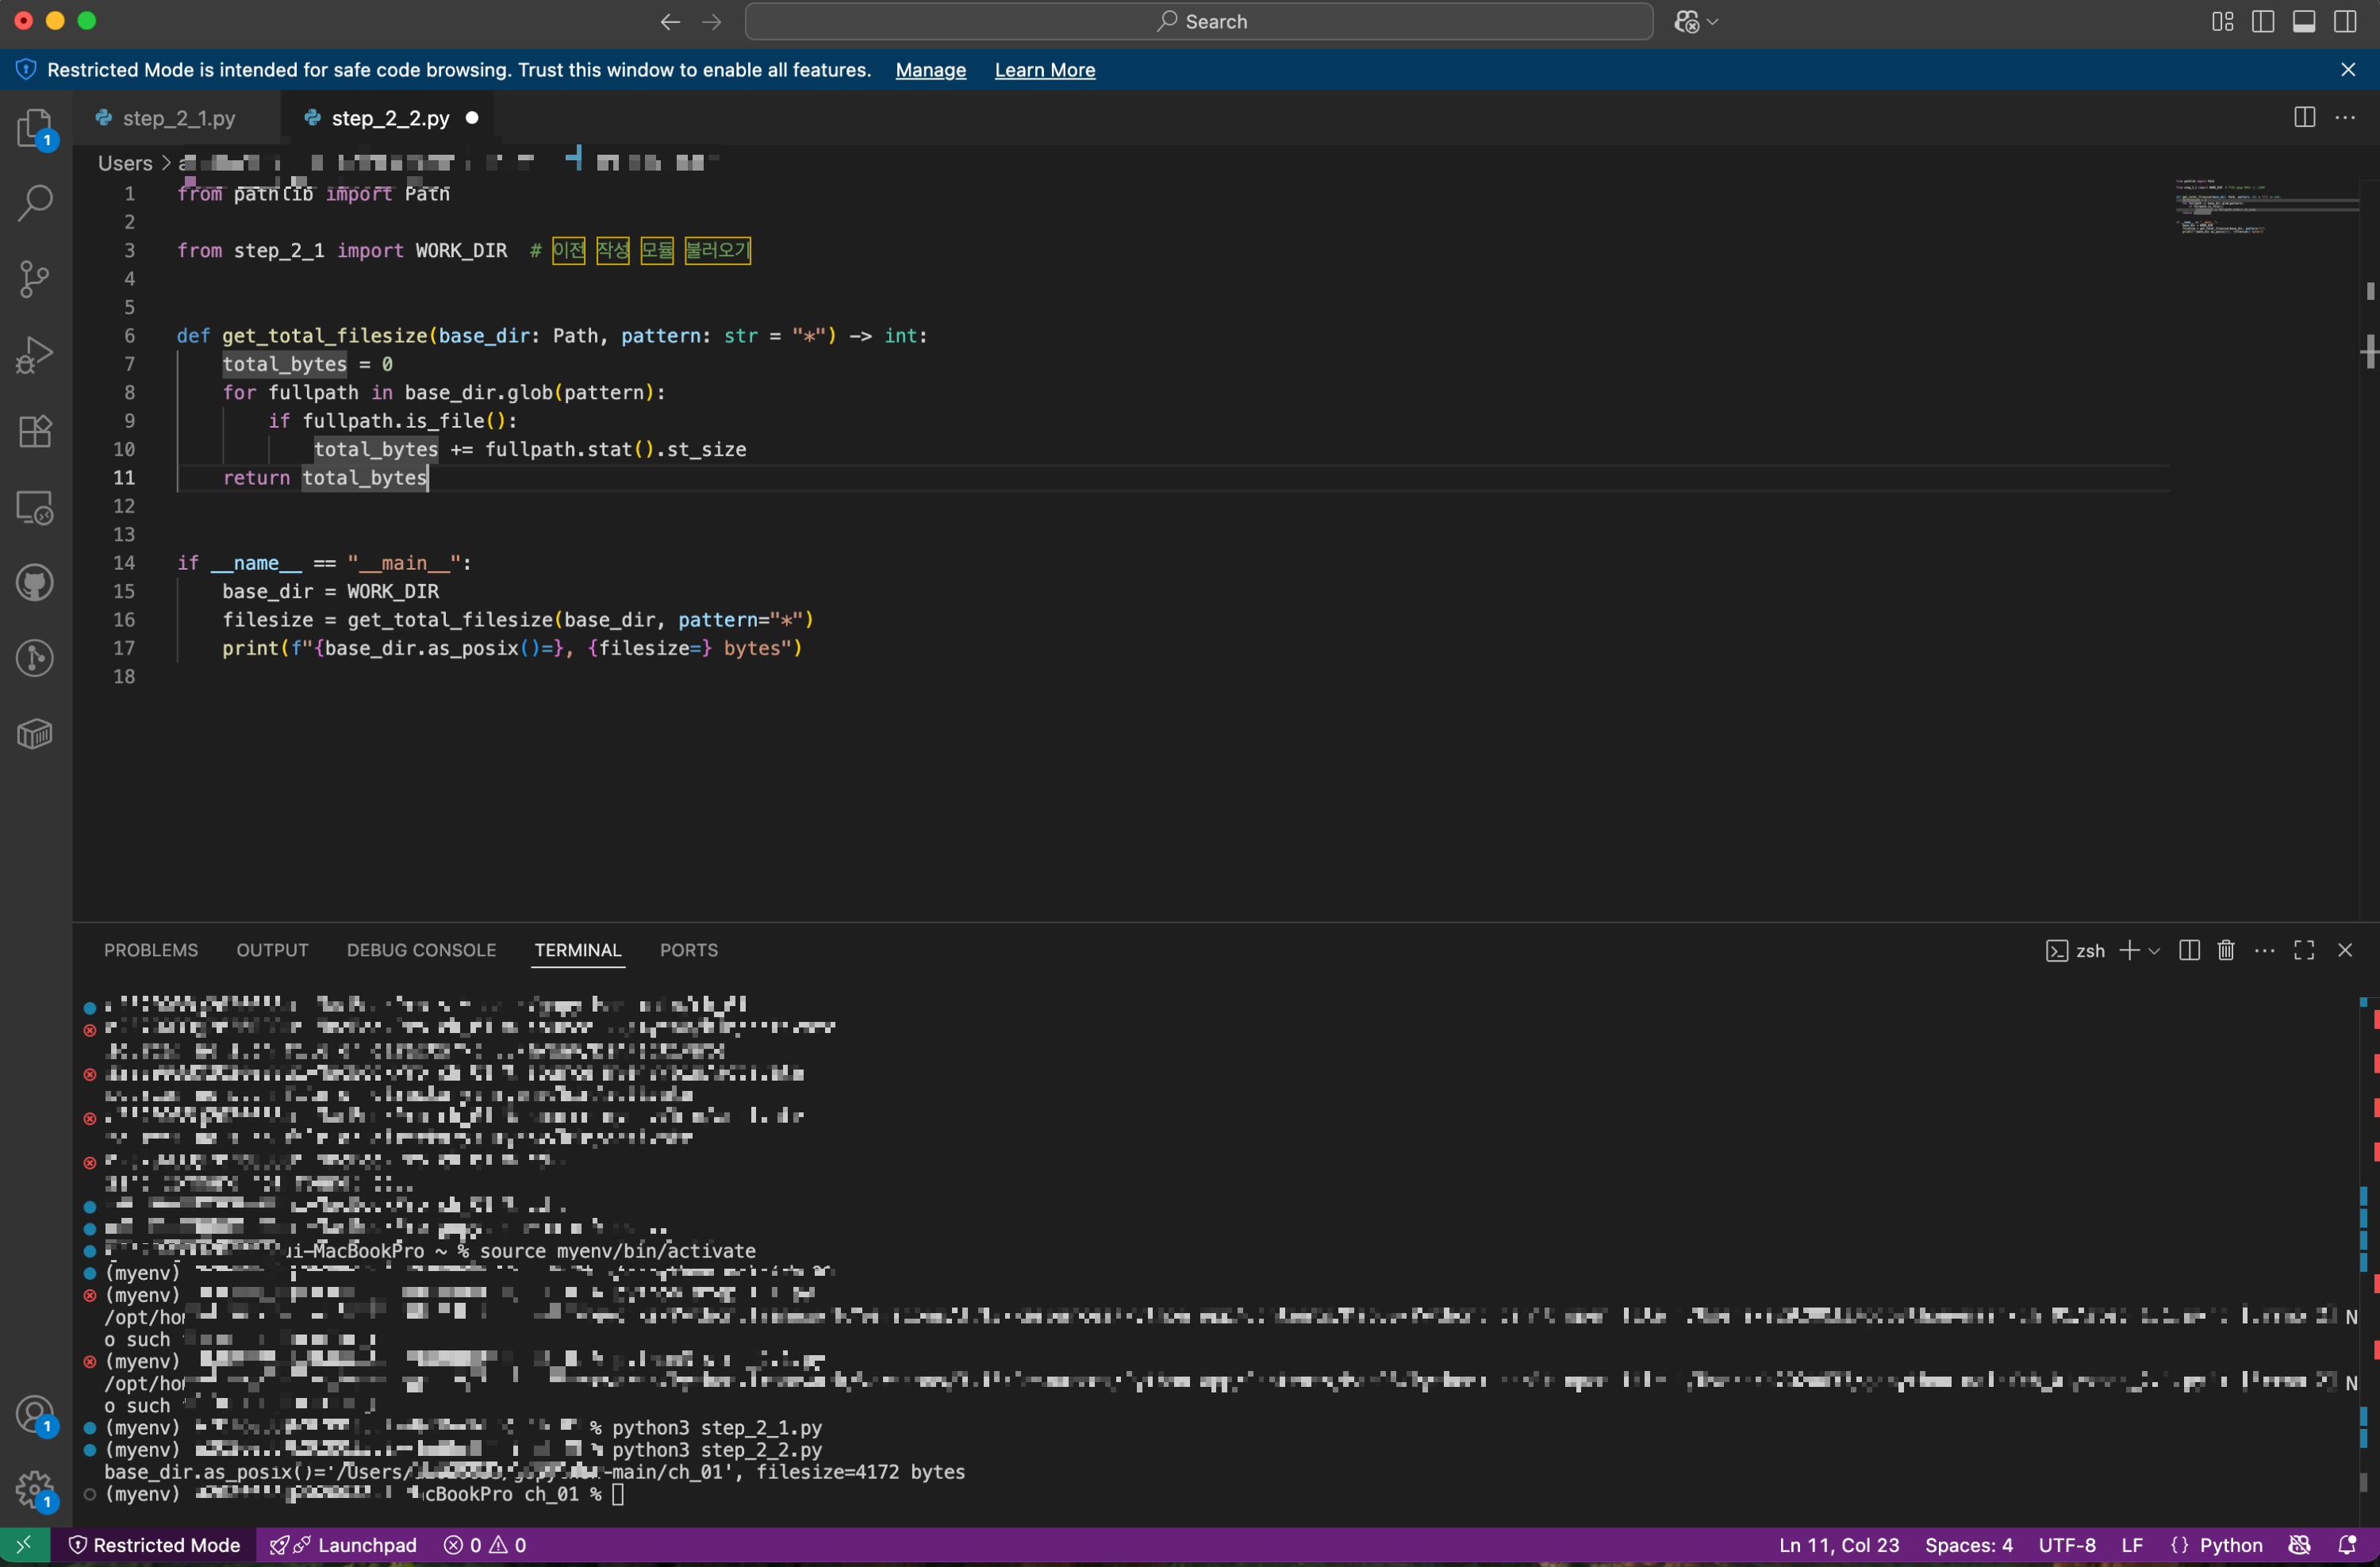Screen dimensions: 2380x1567
Task: Open Source Control view
Action: [x=35, y=279]
